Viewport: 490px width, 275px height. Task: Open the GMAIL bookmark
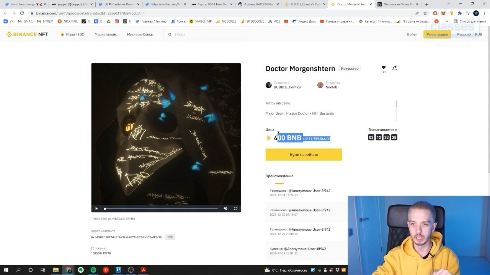pos(25,21)
